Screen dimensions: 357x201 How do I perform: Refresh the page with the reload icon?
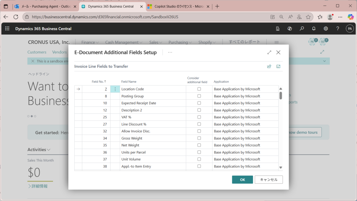coord(16,17)
